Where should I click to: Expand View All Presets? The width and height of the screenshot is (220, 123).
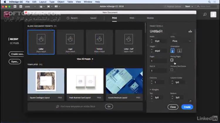click(x=85, y=59)
